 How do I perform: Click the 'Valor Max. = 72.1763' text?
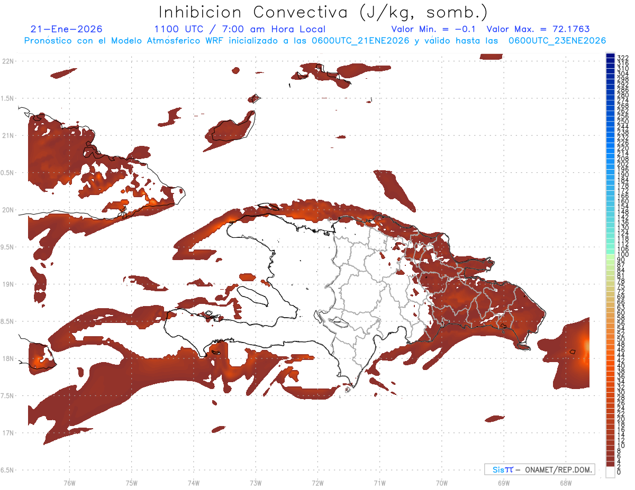(x=538, y=29)
